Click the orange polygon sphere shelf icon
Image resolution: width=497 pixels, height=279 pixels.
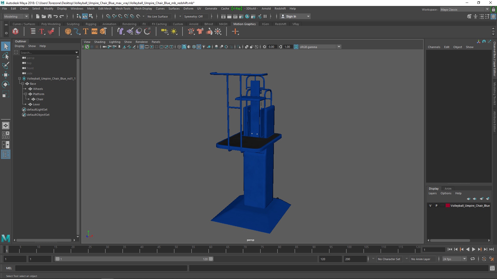pos(68,32)
